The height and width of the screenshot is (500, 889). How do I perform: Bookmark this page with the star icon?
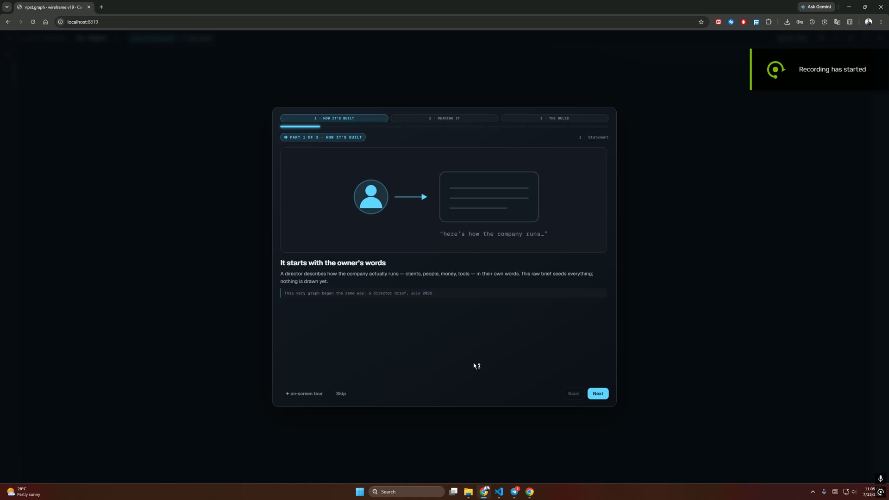click(701, 22)
